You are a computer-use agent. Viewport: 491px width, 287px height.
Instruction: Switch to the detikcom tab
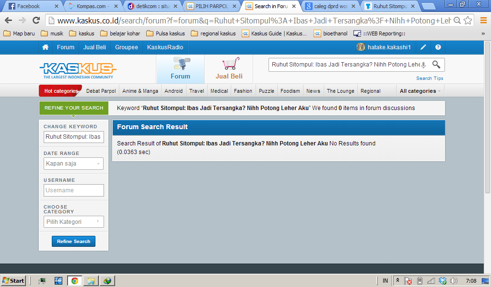coord(152,6)
